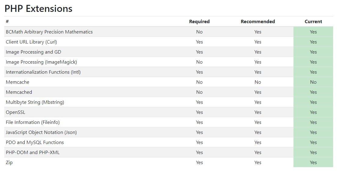Viewport: 338px width, 172px height.
Task: Click the Memcache row label
Action: pos(17,82)
